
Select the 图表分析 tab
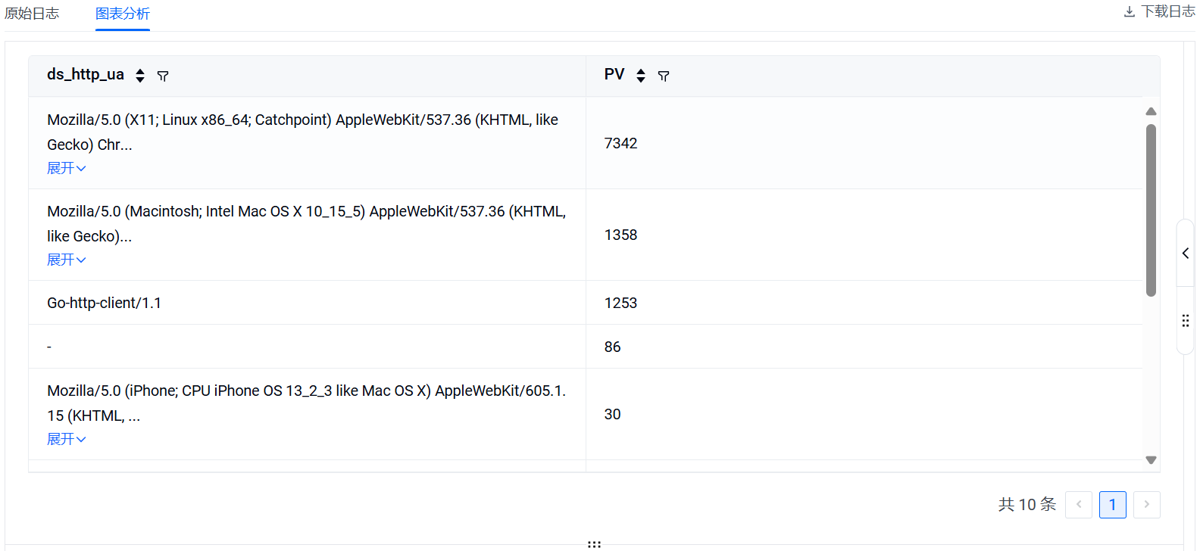click(x=123, y=14)
